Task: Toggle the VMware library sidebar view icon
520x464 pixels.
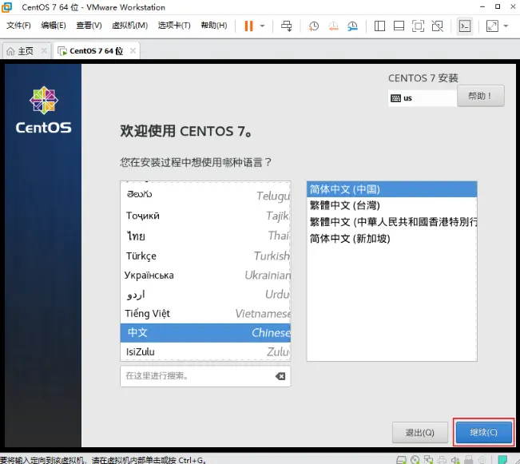Action: click(379, 26)
